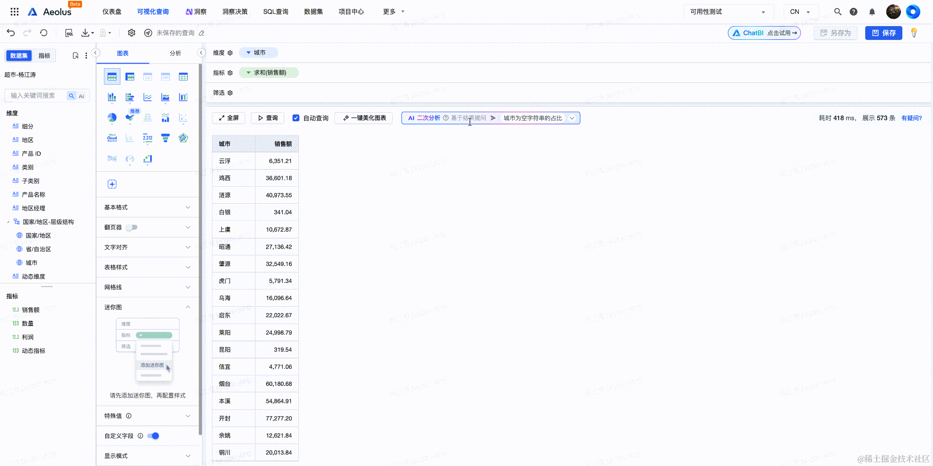The image size is (933, 466).
Task: Select the map chart marked 推荐
Action: 130,118
